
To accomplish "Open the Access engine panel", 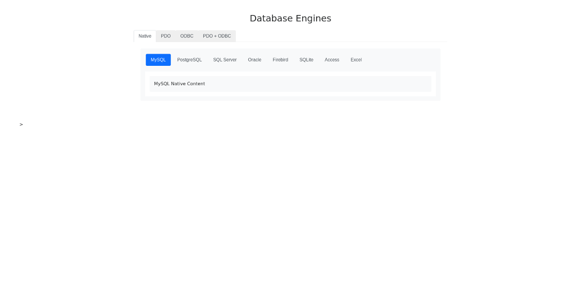I will 332,60.
